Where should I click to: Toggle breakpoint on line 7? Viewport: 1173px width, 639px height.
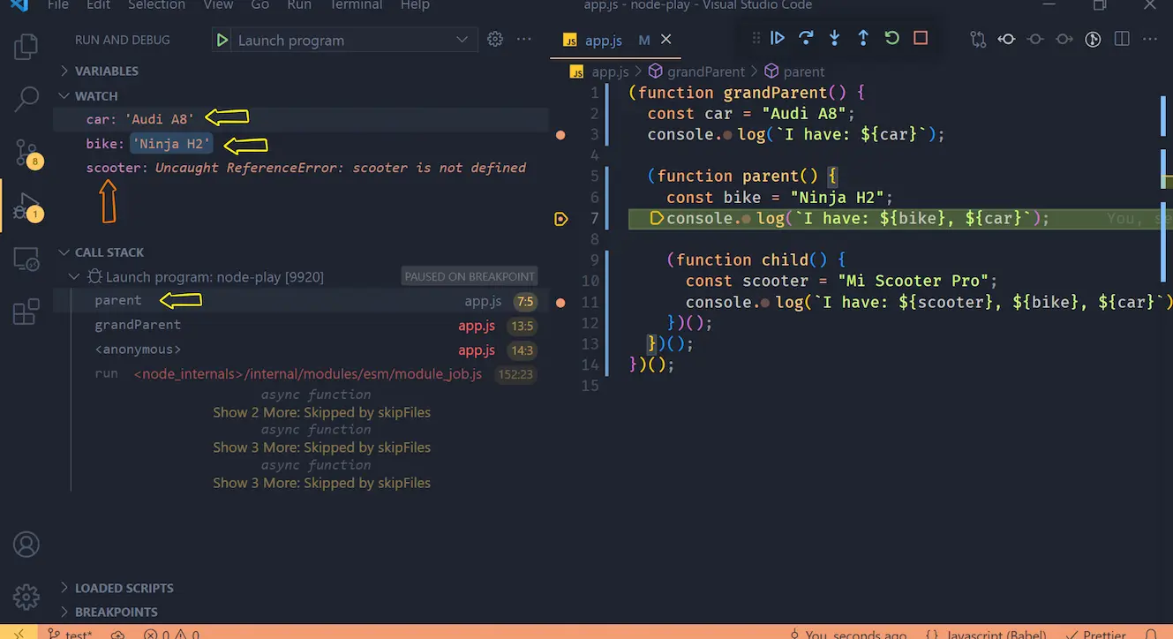click(560, 219)
